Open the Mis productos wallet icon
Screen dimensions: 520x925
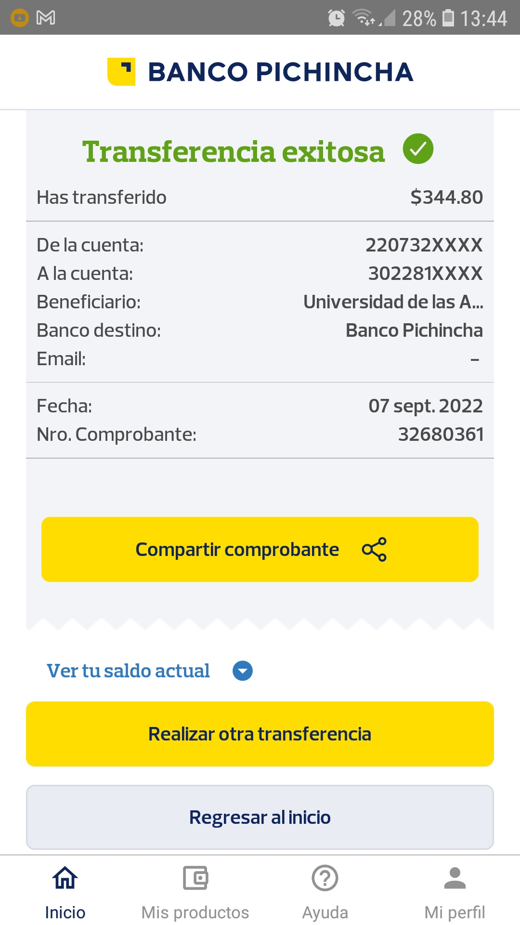point(195,878)
